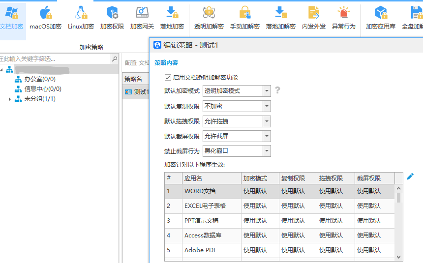Screen dimensions: 423x263
Task: Select the EXCEL电子表格 table row
Action: pyautogui.click(x=279, y=206)
